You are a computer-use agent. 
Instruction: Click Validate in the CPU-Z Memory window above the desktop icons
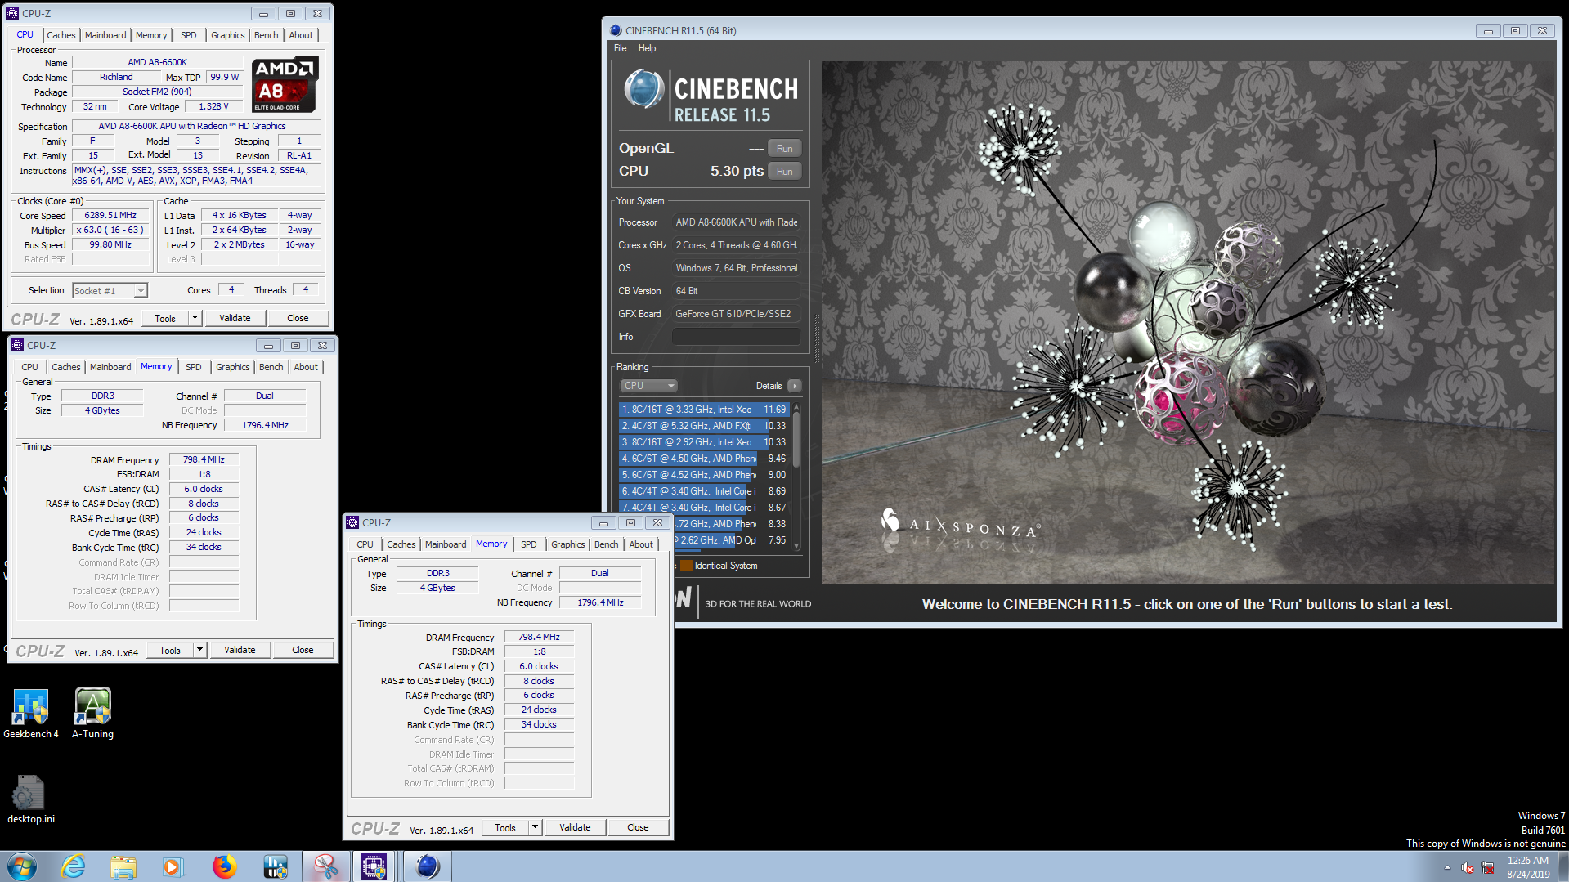coord(240,650)
